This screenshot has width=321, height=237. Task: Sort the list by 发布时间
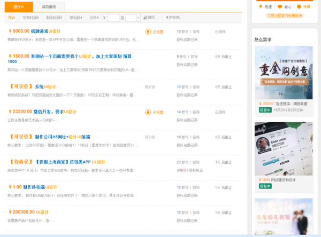tap(29, 18)
